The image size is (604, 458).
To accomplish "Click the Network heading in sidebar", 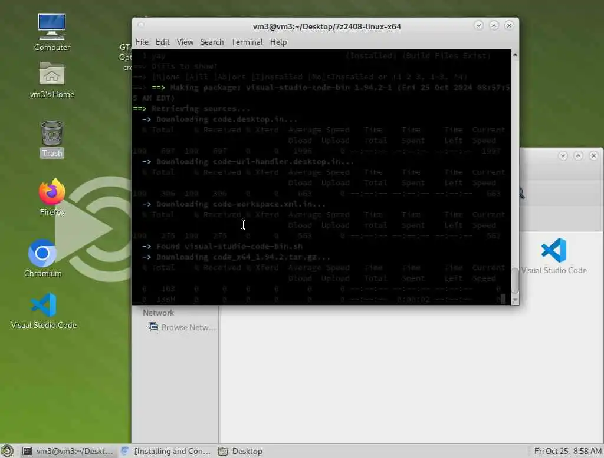I will pyautogui.click(x=158, y=313).
